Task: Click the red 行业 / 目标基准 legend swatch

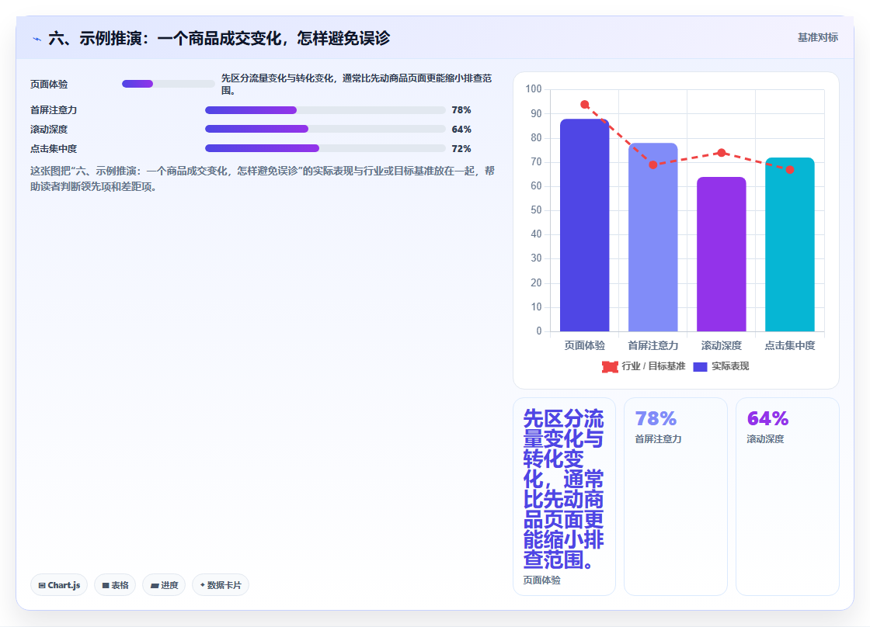Action: coord(610,366)
